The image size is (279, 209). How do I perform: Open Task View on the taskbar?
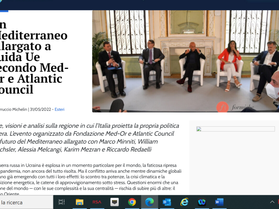tap(62, 202)
